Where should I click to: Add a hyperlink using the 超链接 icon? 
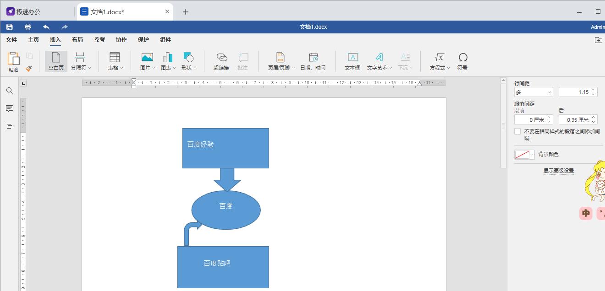[221, 60]
